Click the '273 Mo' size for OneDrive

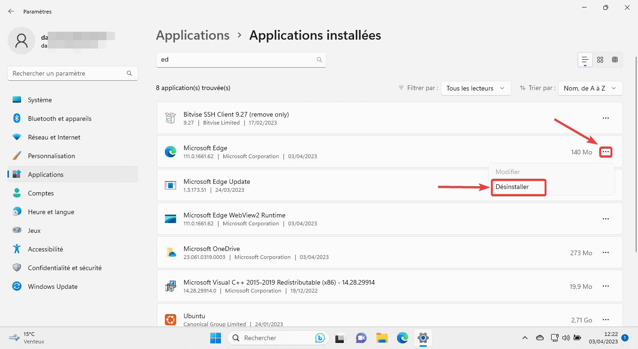(x=581, y=253)
